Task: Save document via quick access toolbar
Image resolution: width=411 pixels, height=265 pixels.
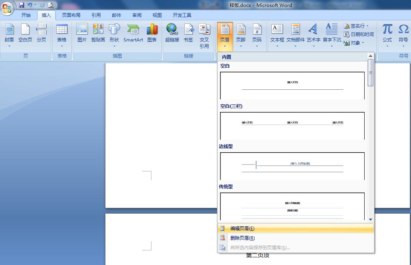Action: pyautogui.click(x=21, y=5)
